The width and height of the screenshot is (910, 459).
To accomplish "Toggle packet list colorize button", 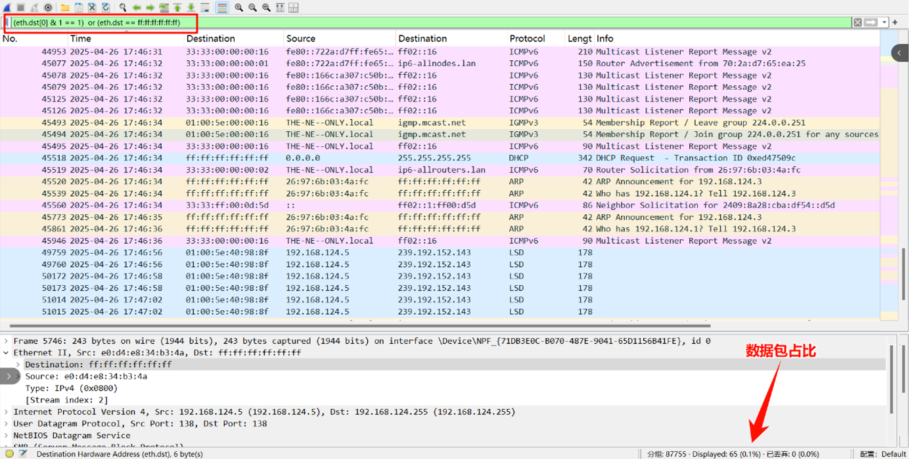I will coord(222,8).
